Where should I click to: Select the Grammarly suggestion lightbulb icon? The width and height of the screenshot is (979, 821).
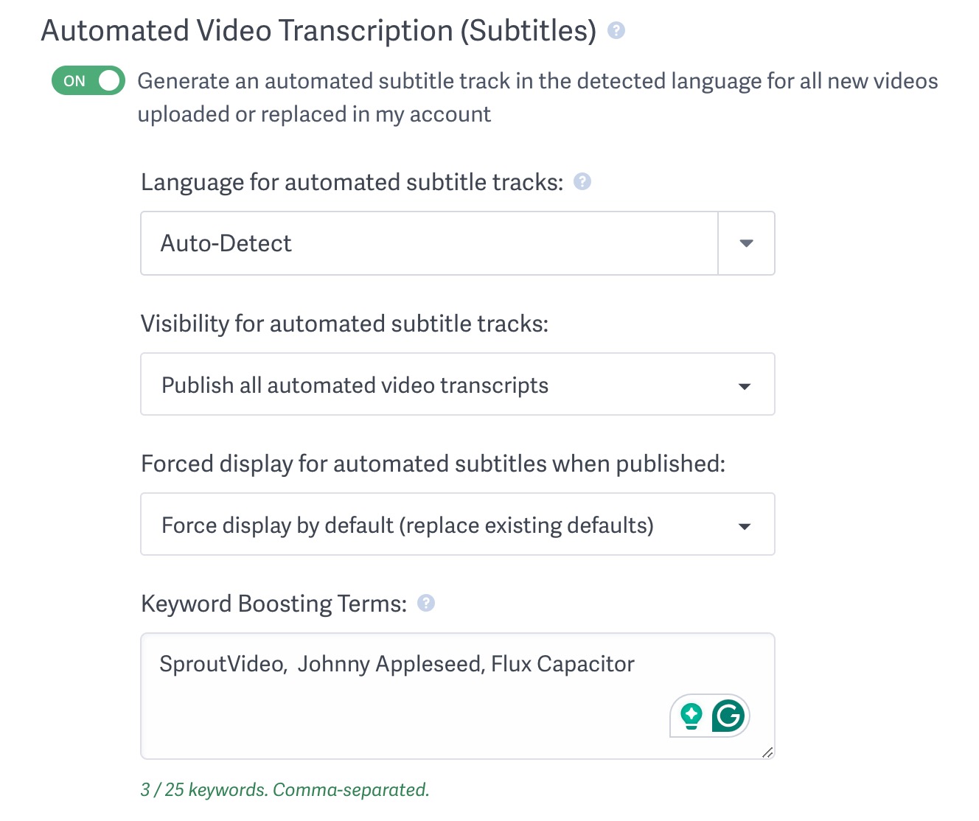click(690, 716)
